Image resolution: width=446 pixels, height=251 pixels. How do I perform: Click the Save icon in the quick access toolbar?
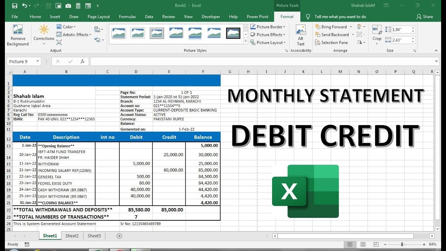(x=15, y=6)
